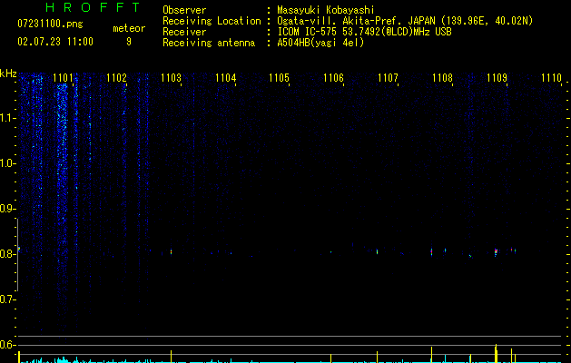Image resolution: width=571 pixels, height=363 pixels.
Task: Click the 1106 time axis label
Action: click(334, 78)
